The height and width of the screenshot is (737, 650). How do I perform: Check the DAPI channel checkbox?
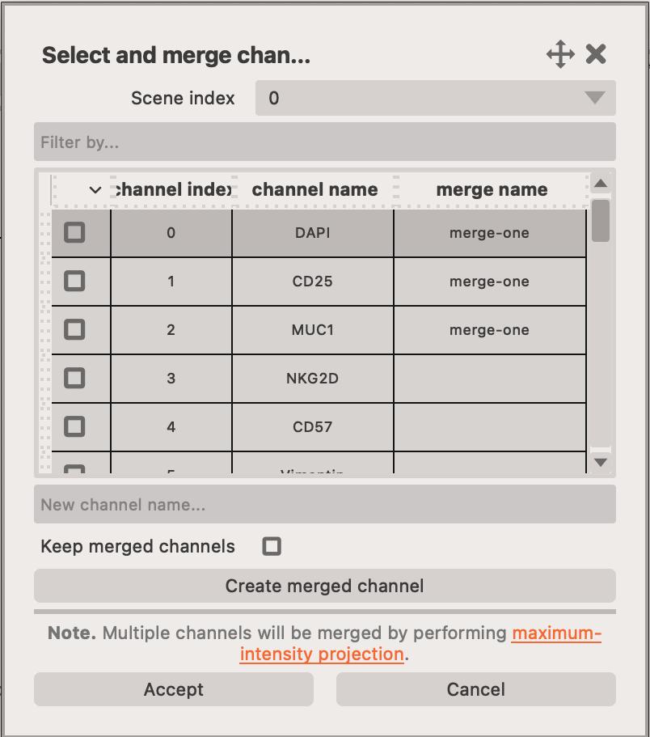(74, 233)
